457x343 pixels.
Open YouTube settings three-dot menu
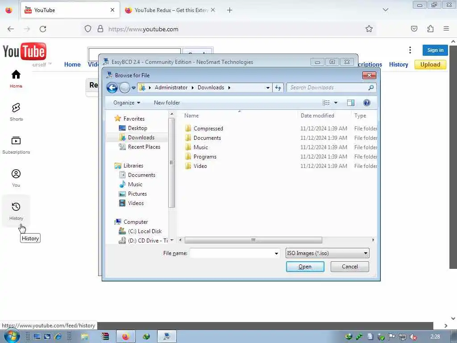click(410, 50)
